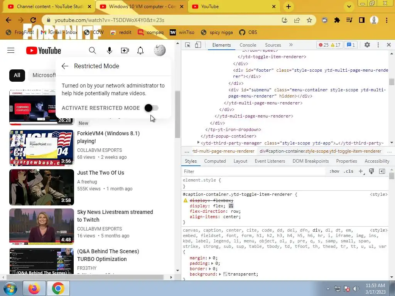This screenshot has width=395, height=296.
Task: Toggle rendering emulations paintbrush icon
Action: 371,172
